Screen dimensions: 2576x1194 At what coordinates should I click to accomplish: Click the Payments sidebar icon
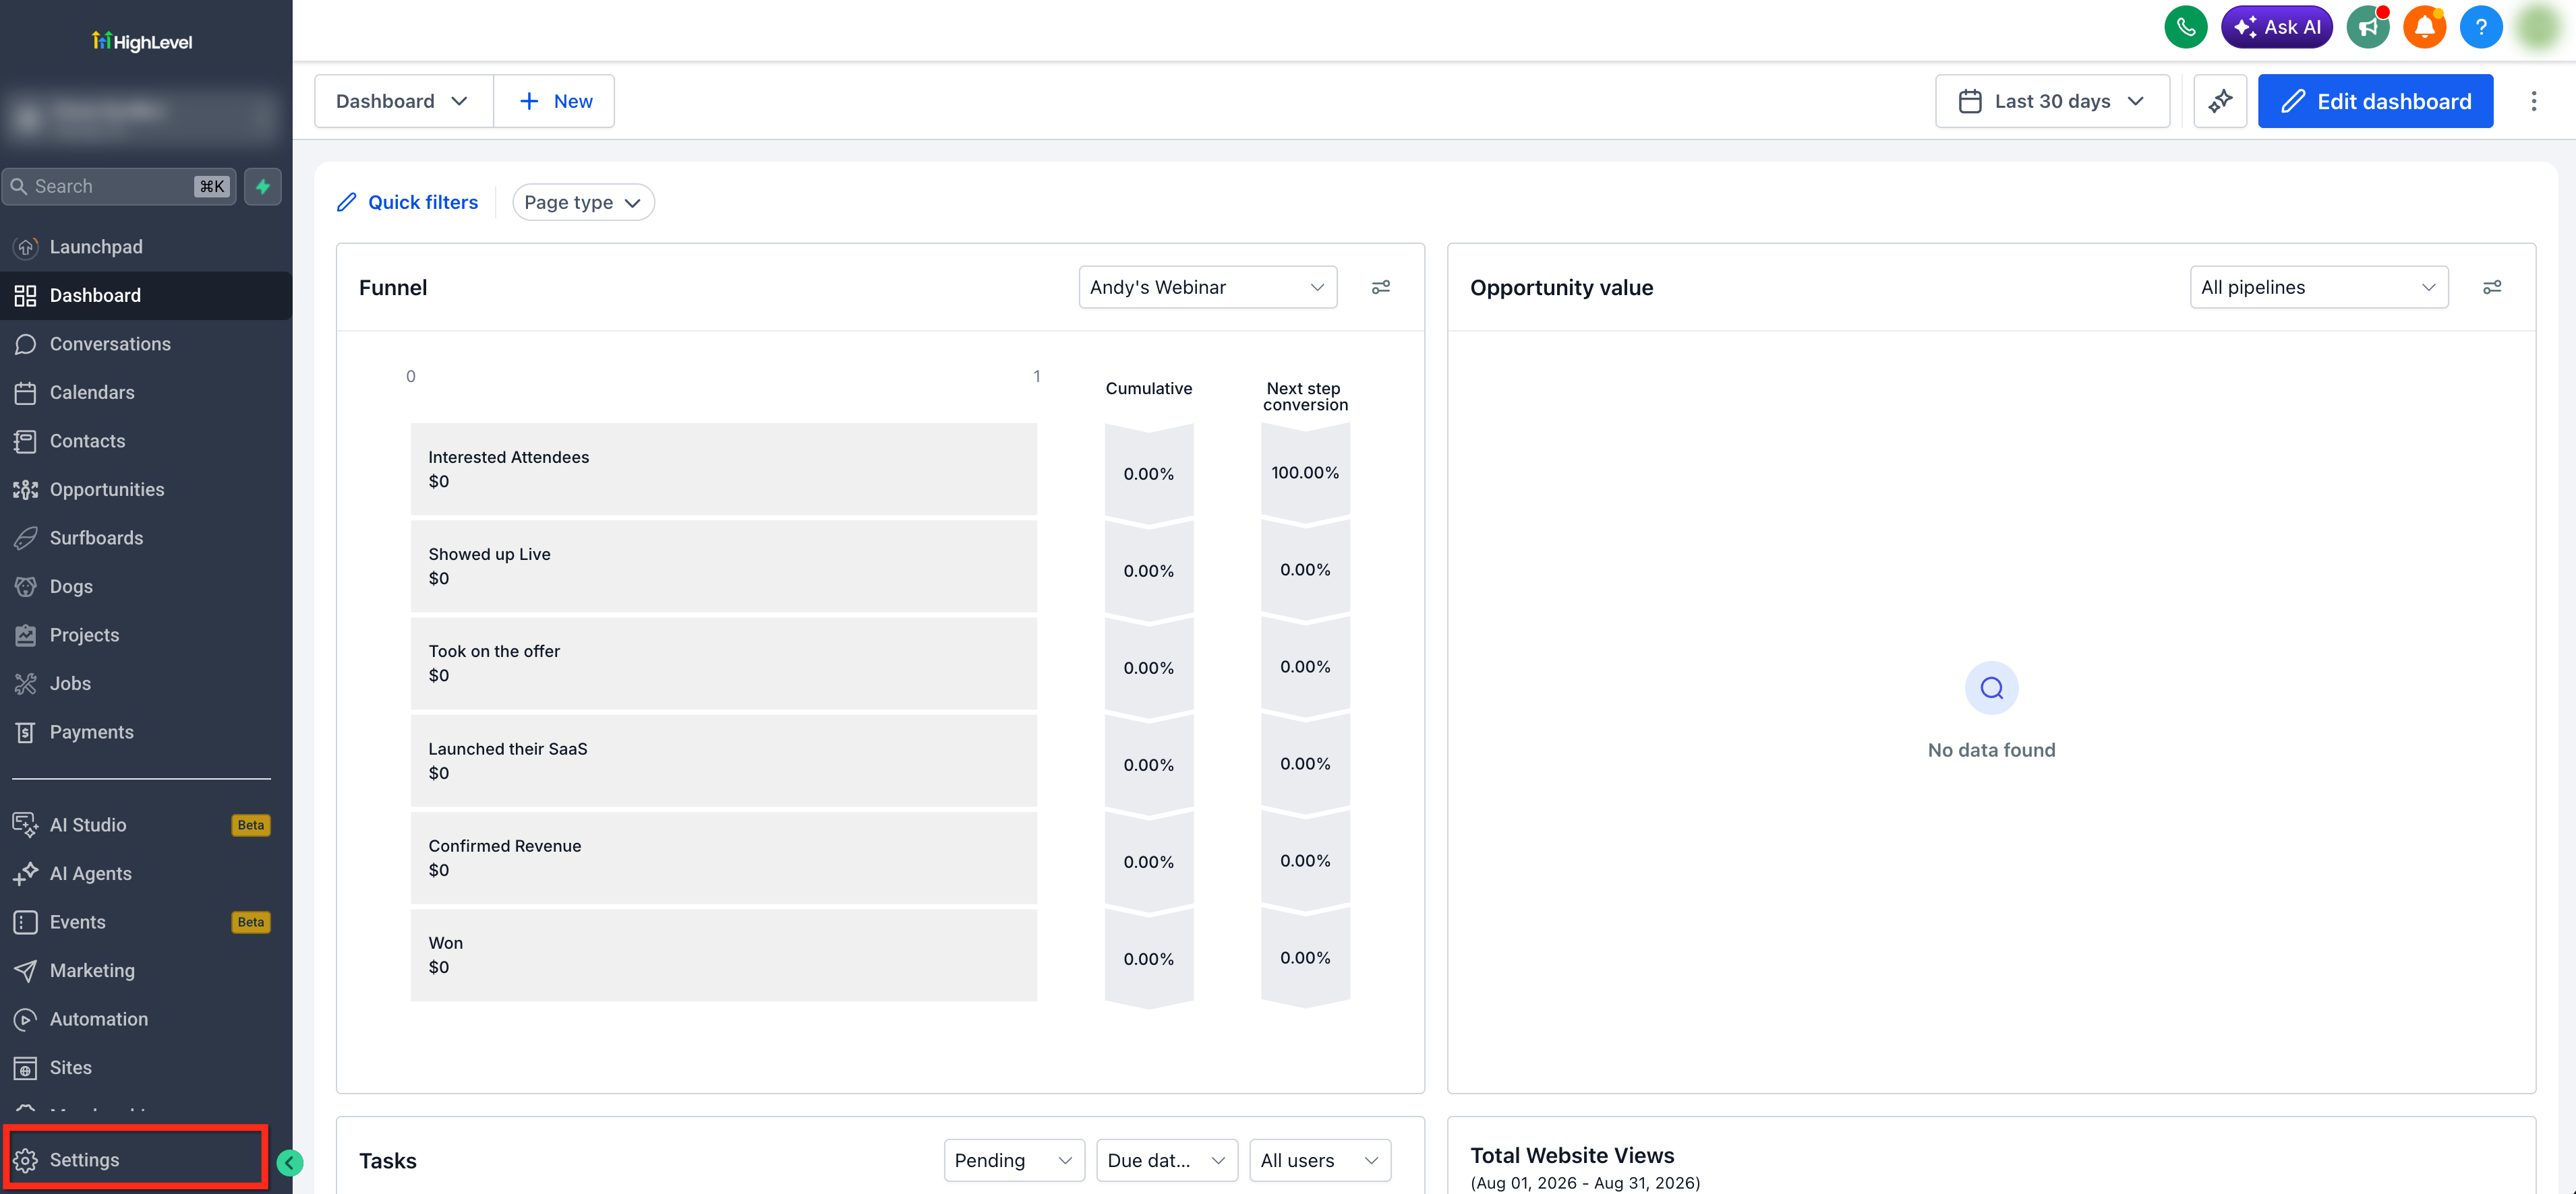26,732
